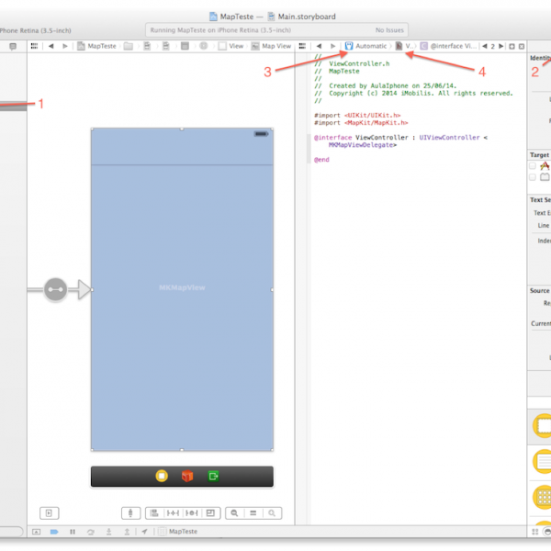Toggle form factor for the canvas
551x551 pixels.
[x=130, y=513]
